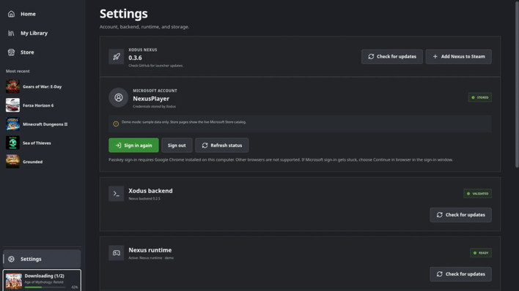The height and width of the screenshot is (291, 519).
Task: Click Refresh status
Action: 222,145
